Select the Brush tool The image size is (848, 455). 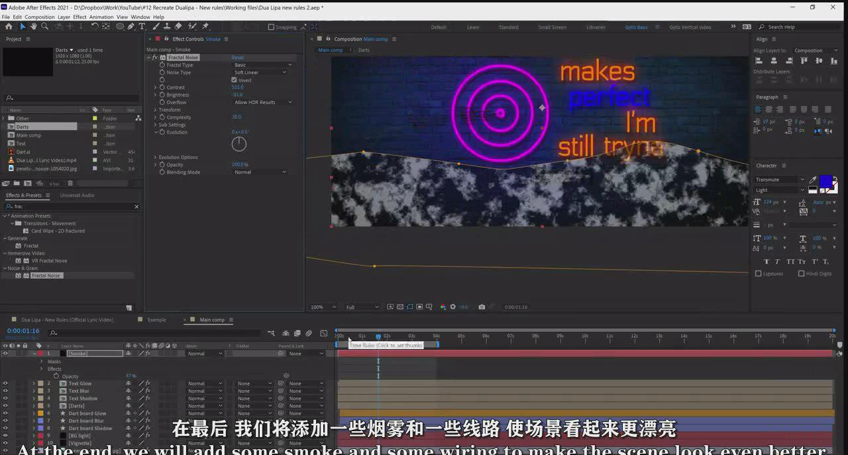tap(156, 26)
